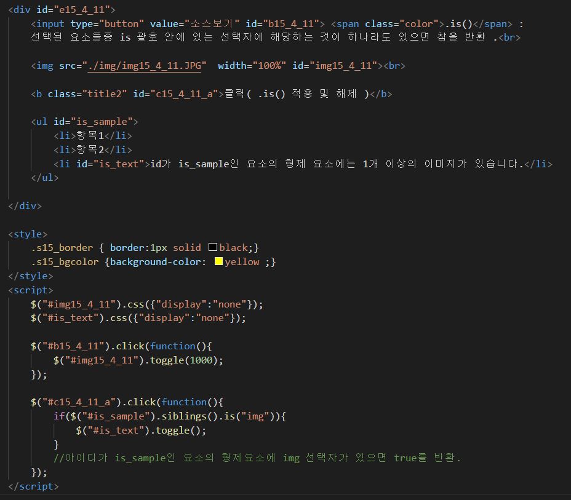This screenshot has height=500, width=571.
Task: Click "#is_text" on the toggle() line
Action: tap(116, 430)
